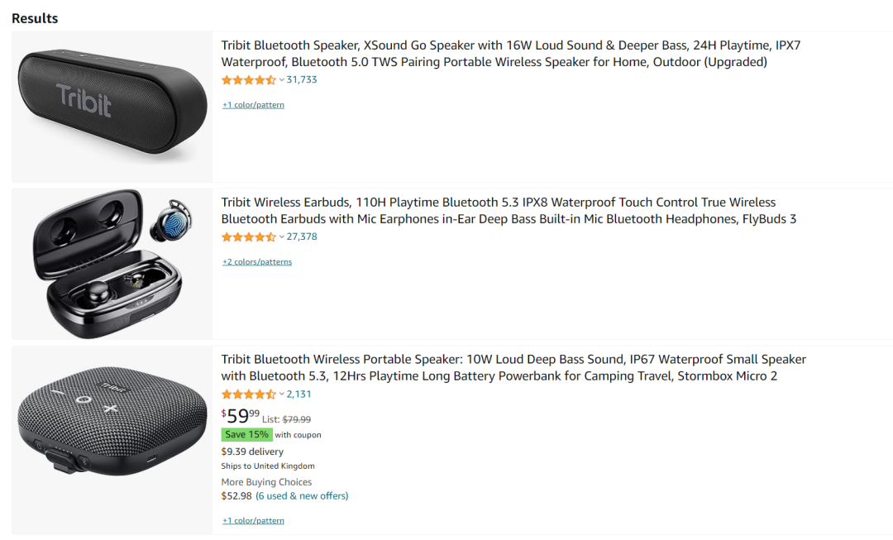
Task: View the 2,131 customer reviews
Action: point(299,394)
